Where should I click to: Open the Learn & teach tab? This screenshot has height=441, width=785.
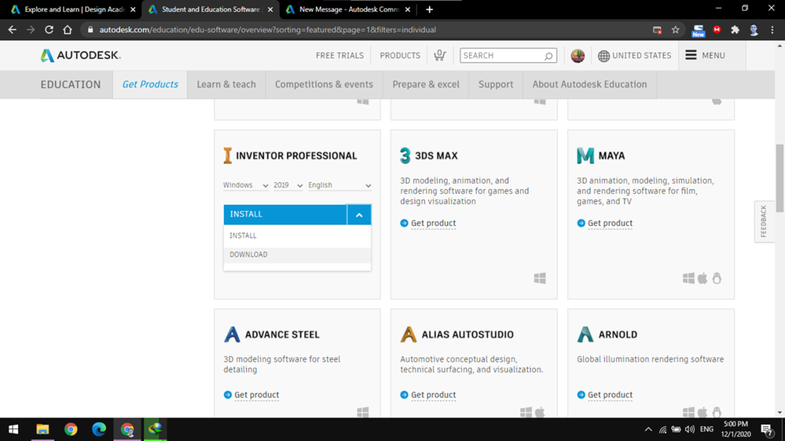(226, 84)
